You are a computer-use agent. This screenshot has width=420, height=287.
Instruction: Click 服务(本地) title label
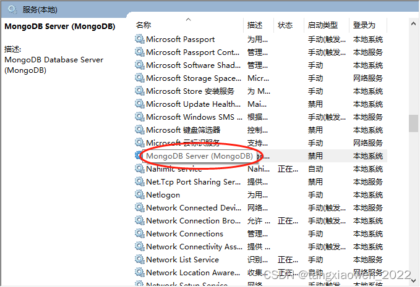pos(40,10)
